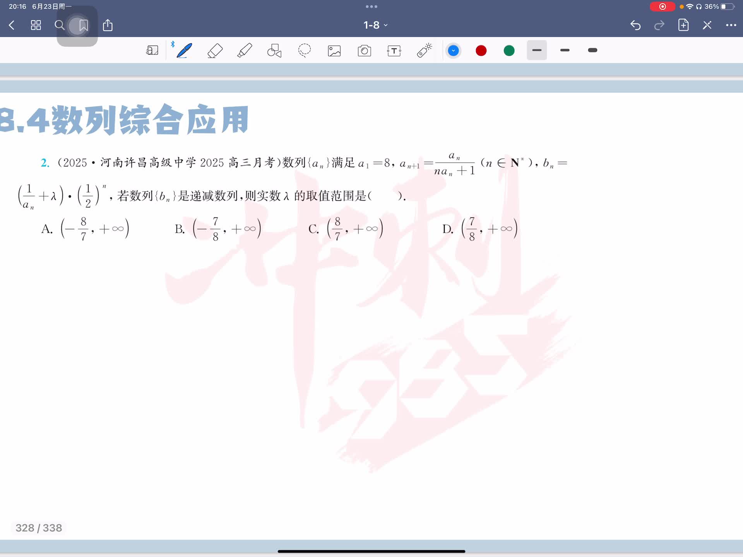Select the Pen tool

click(x=184, y=51)
